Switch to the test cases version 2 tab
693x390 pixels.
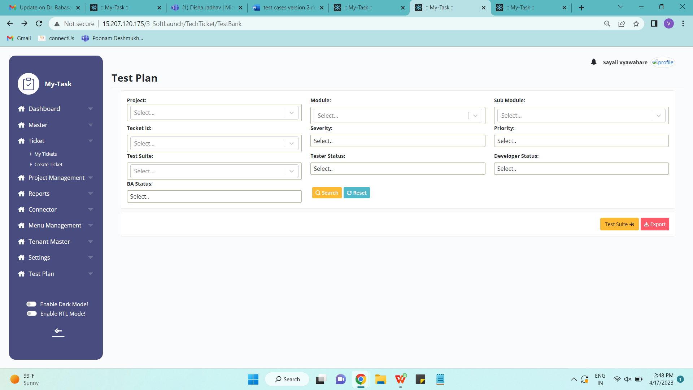click(288, 8)
